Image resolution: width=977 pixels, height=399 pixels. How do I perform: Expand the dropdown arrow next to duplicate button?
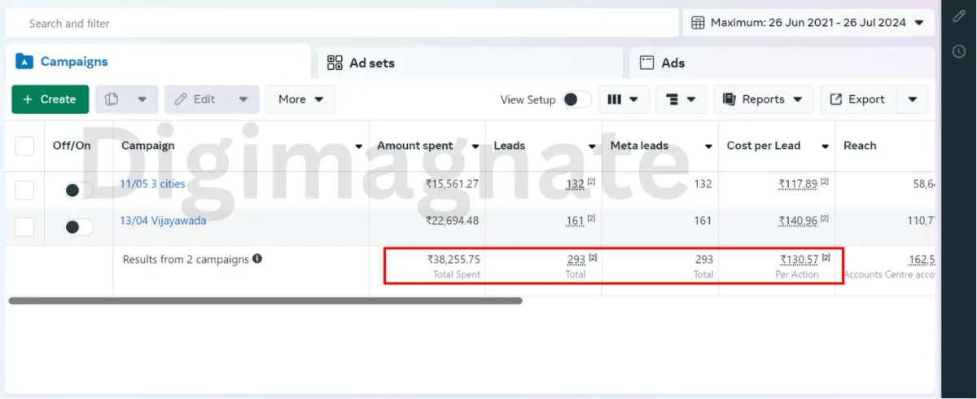click(142, 99)
